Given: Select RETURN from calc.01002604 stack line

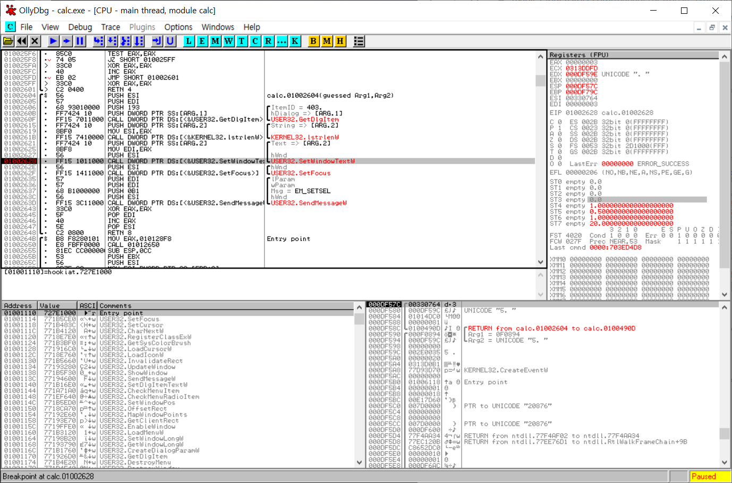Looking at the screenshot, I should (x=551, y=329).
